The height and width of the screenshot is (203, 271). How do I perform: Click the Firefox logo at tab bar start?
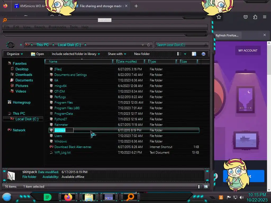5,6
